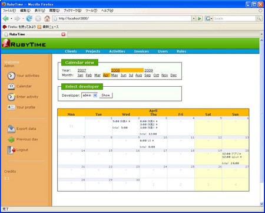The width and height of the screenshot is (265, 213).
Task: Open the Users menu
Action: tap(163, 51)
